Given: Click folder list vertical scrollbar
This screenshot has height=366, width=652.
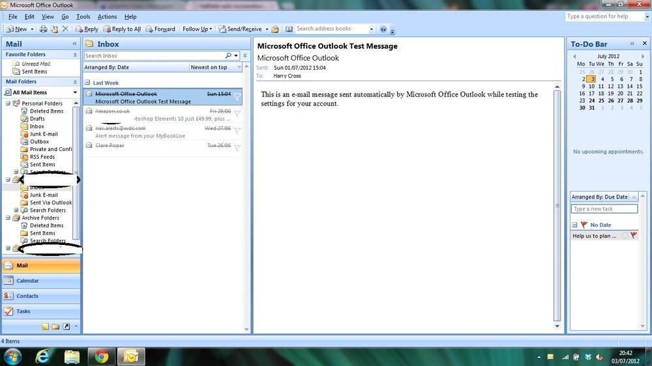Looking at the screenshot, I should 76,173.
